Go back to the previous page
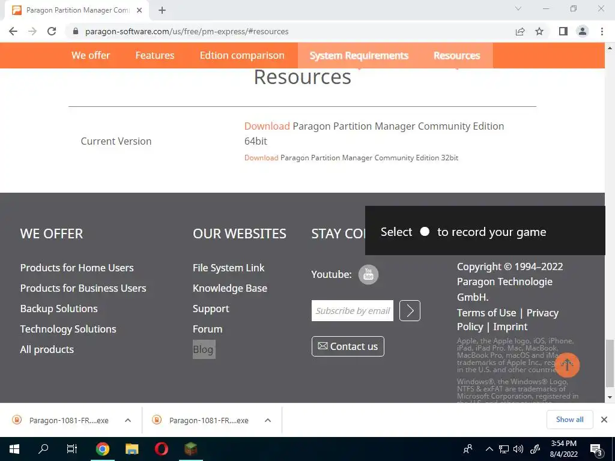Viewport: 615px width, 461px height. point(13,31)
